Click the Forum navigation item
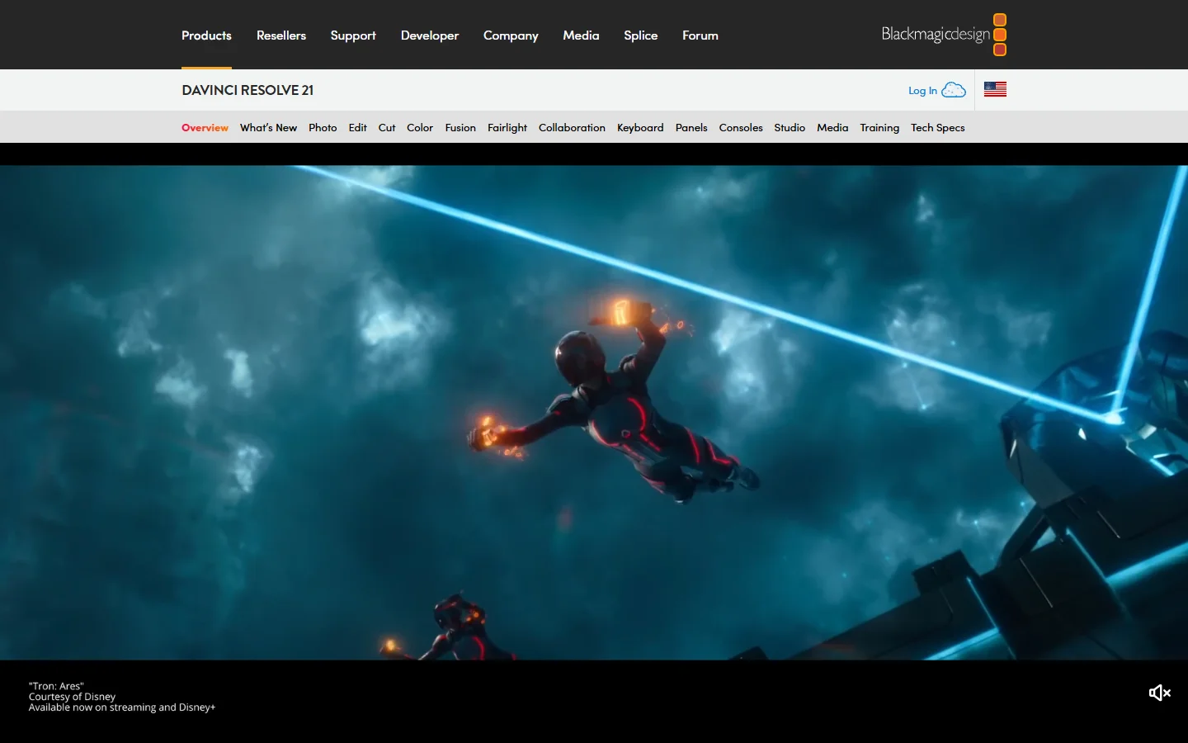Viewport: 1188px width, 743px height. click(700, 35)
